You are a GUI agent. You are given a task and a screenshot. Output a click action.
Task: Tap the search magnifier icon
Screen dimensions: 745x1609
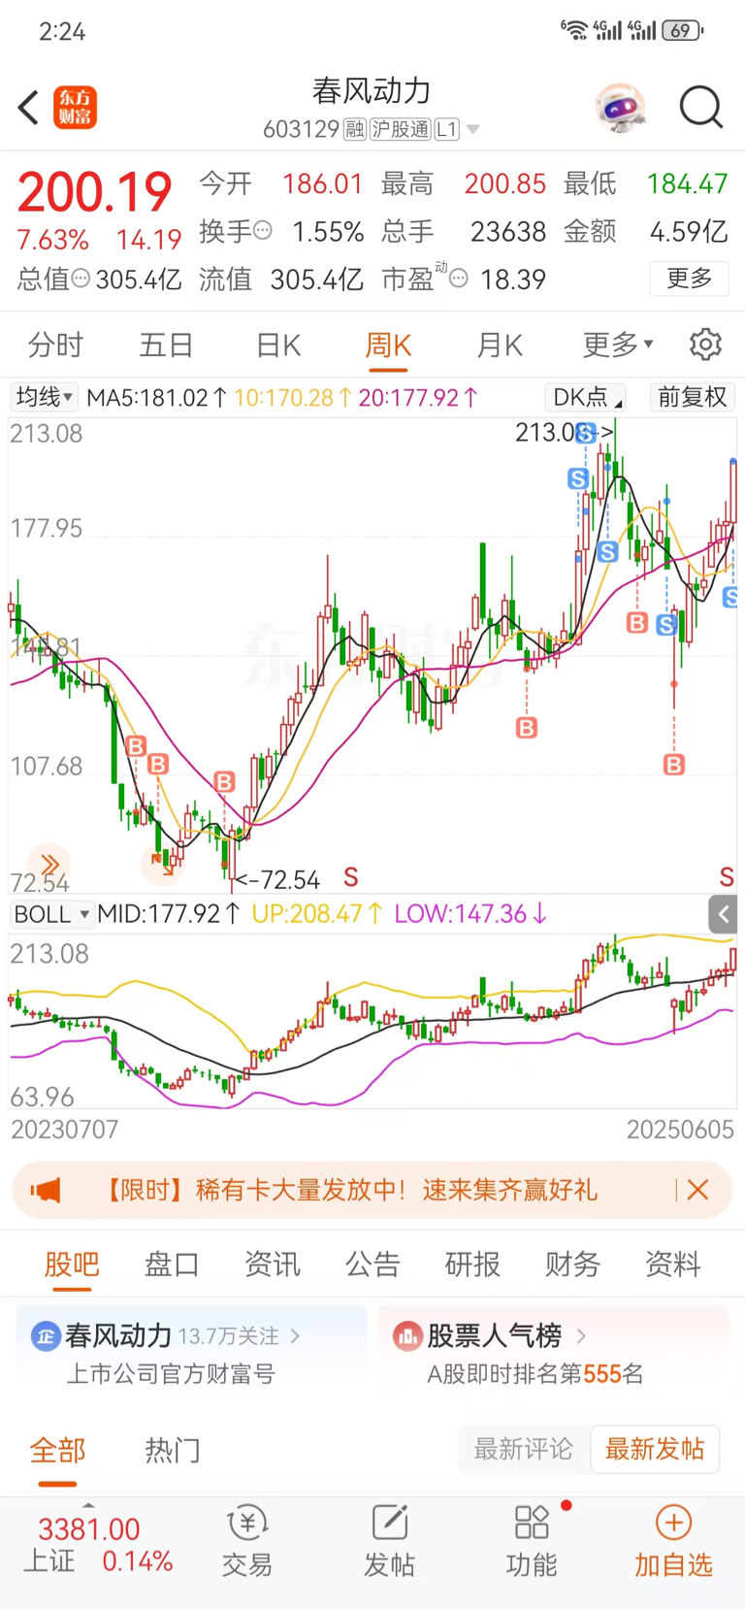pos(700,107)
